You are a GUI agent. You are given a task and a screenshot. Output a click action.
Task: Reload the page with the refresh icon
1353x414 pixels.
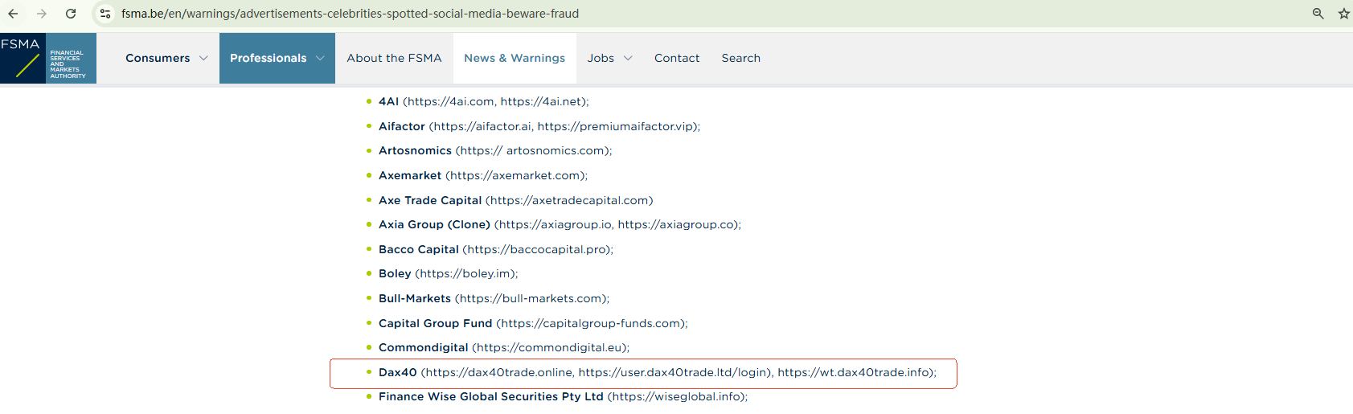click(x=71, y=14)
